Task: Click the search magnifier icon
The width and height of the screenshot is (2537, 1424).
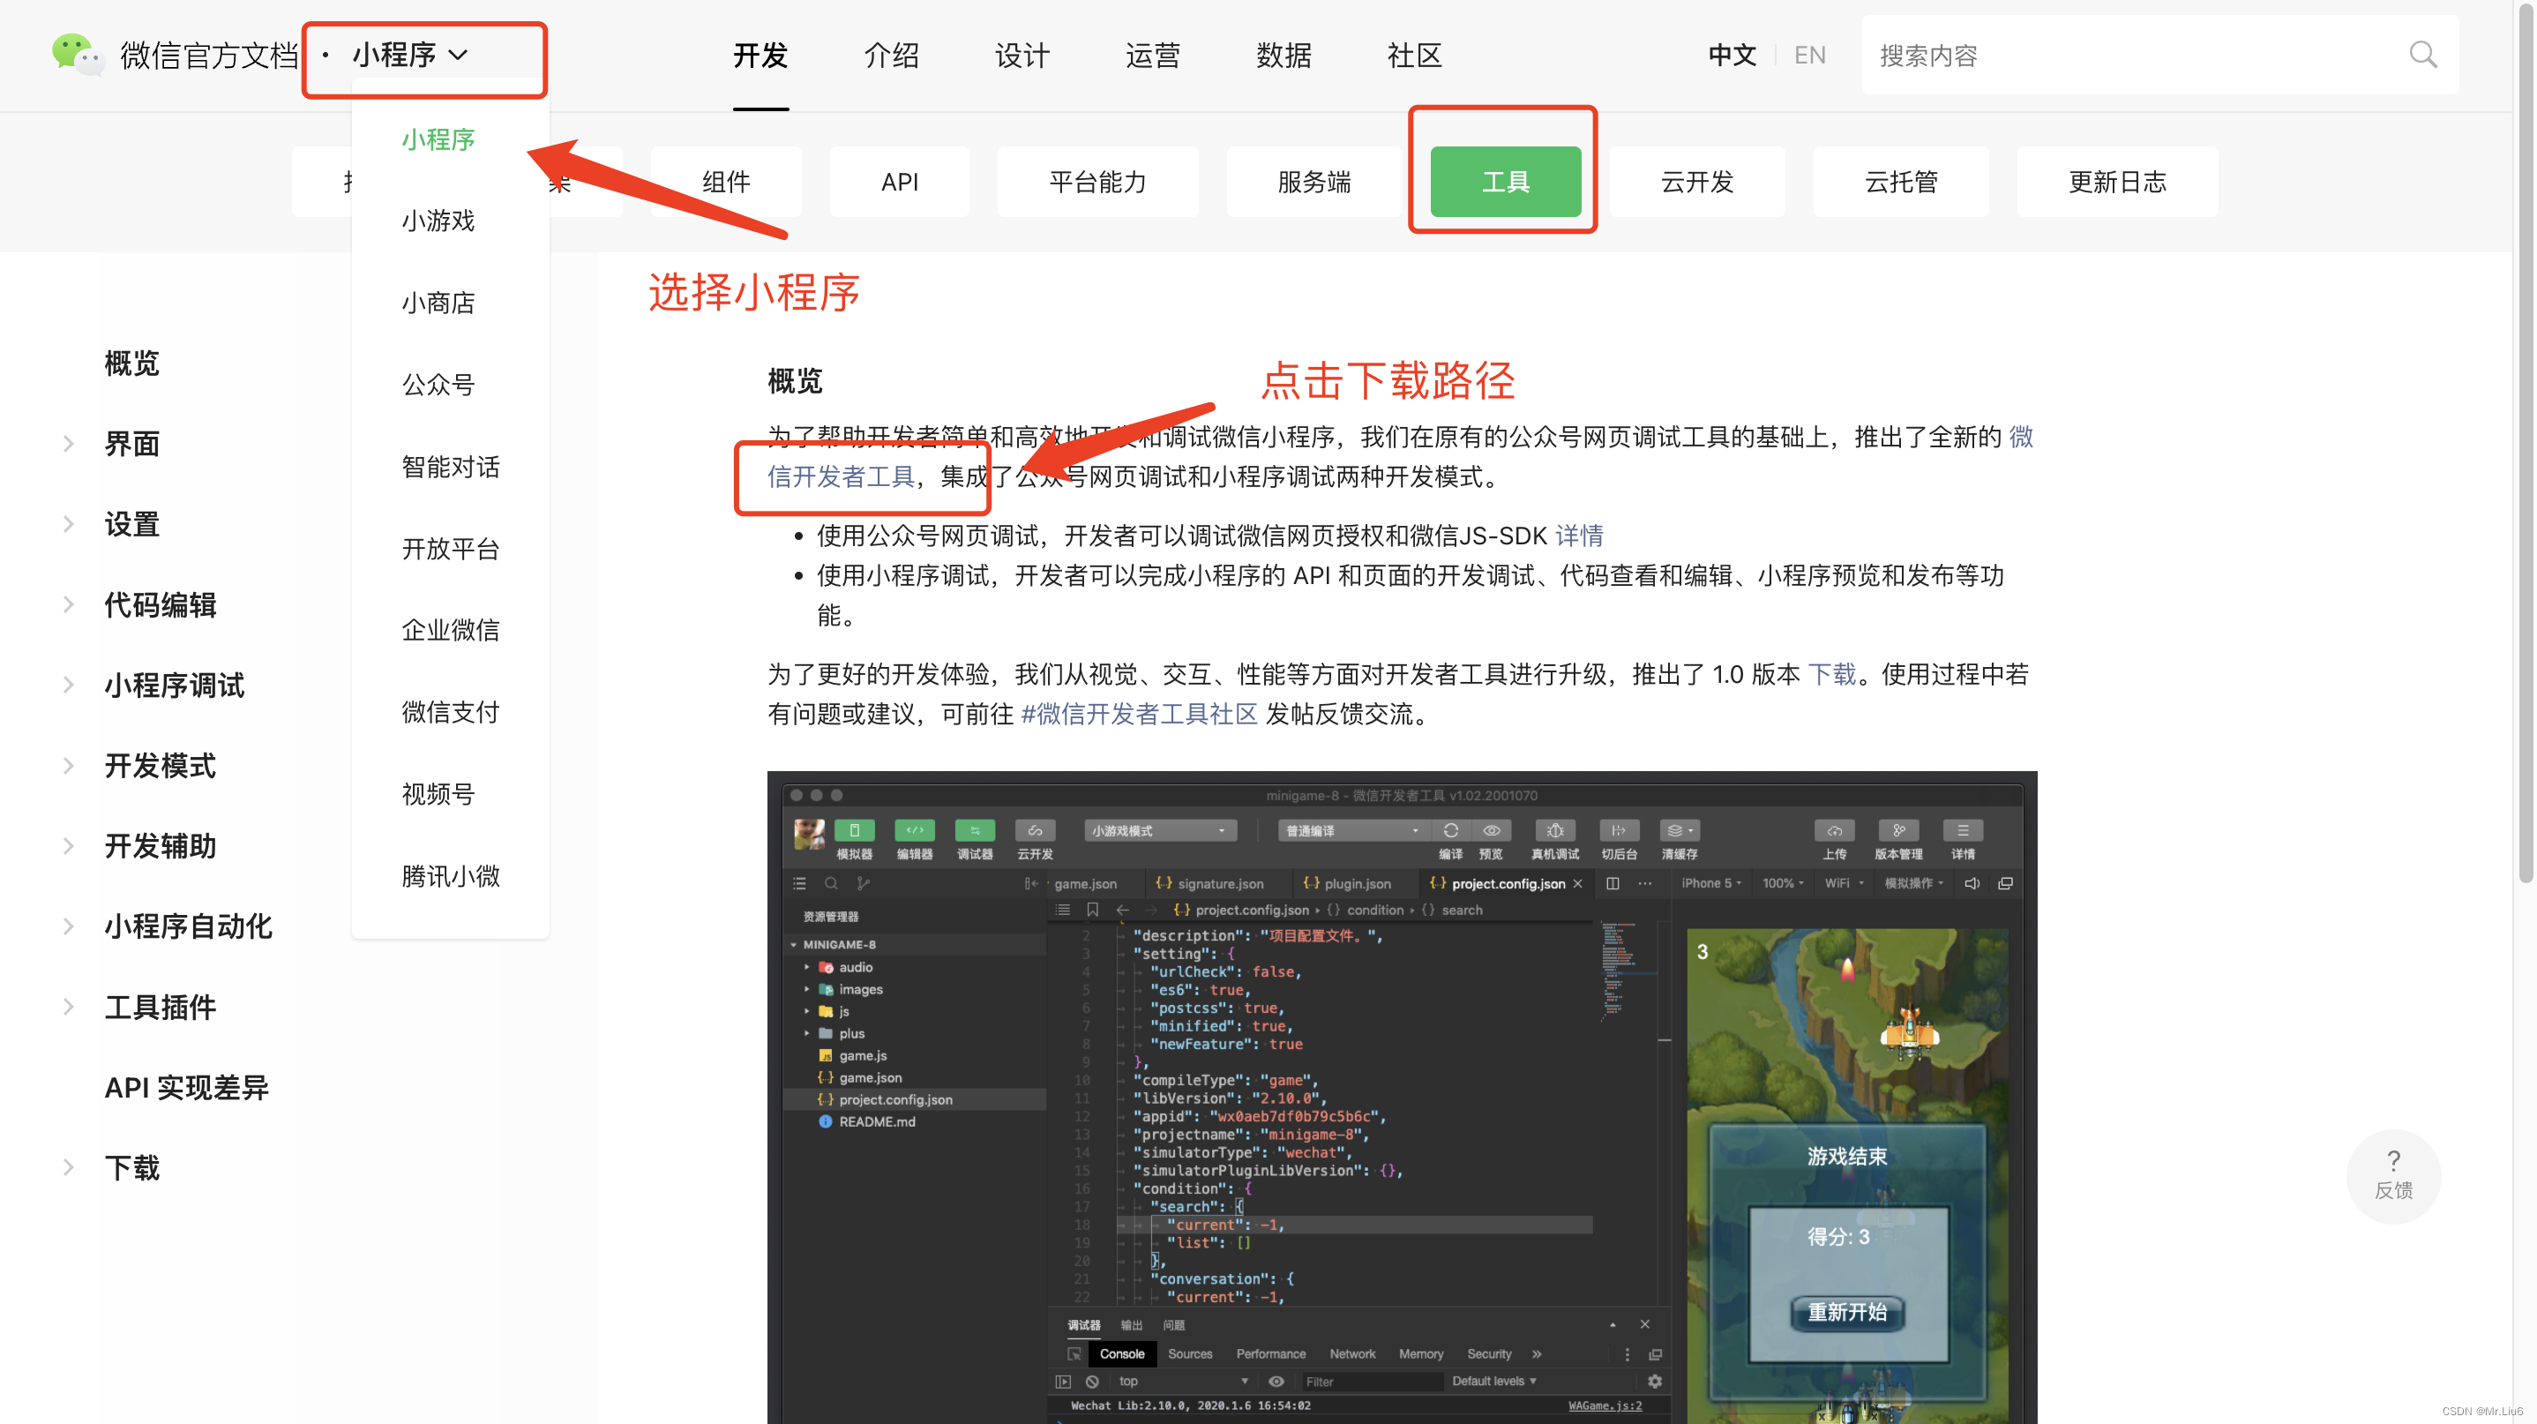Action: pyautogui.click(x=2422, y=56)
